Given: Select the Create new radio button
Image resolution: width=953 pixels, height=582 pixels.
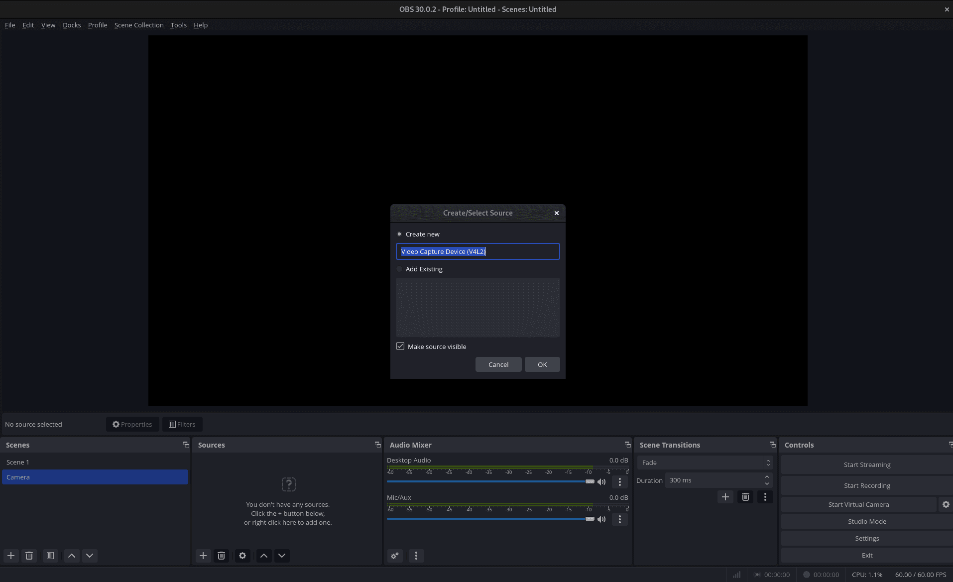Looking at the screenshot, I should coord(399,234).
